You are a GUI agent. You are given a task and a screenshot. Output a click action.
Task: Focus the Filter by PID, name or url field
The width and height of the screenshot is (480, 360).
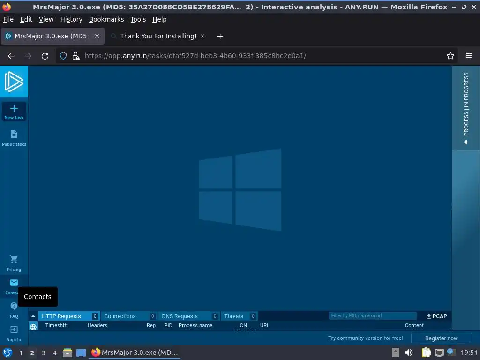point(373,315)
